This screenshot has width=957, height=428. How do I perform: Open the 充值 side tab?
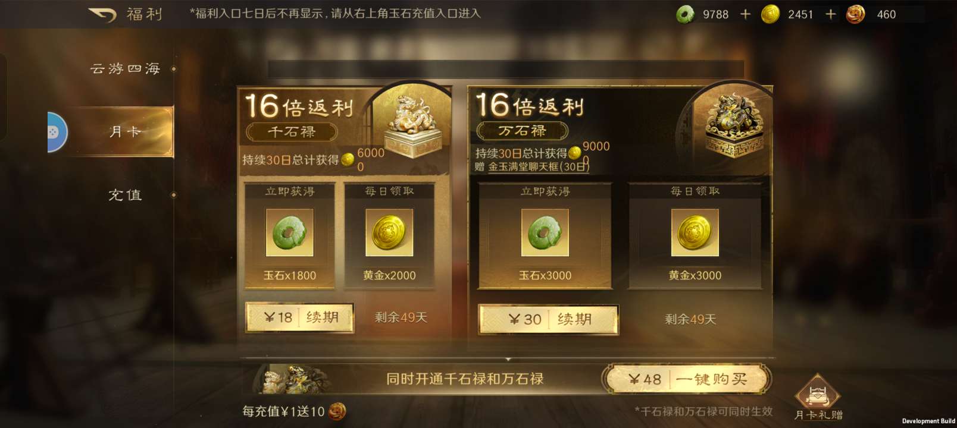(125, 195)
